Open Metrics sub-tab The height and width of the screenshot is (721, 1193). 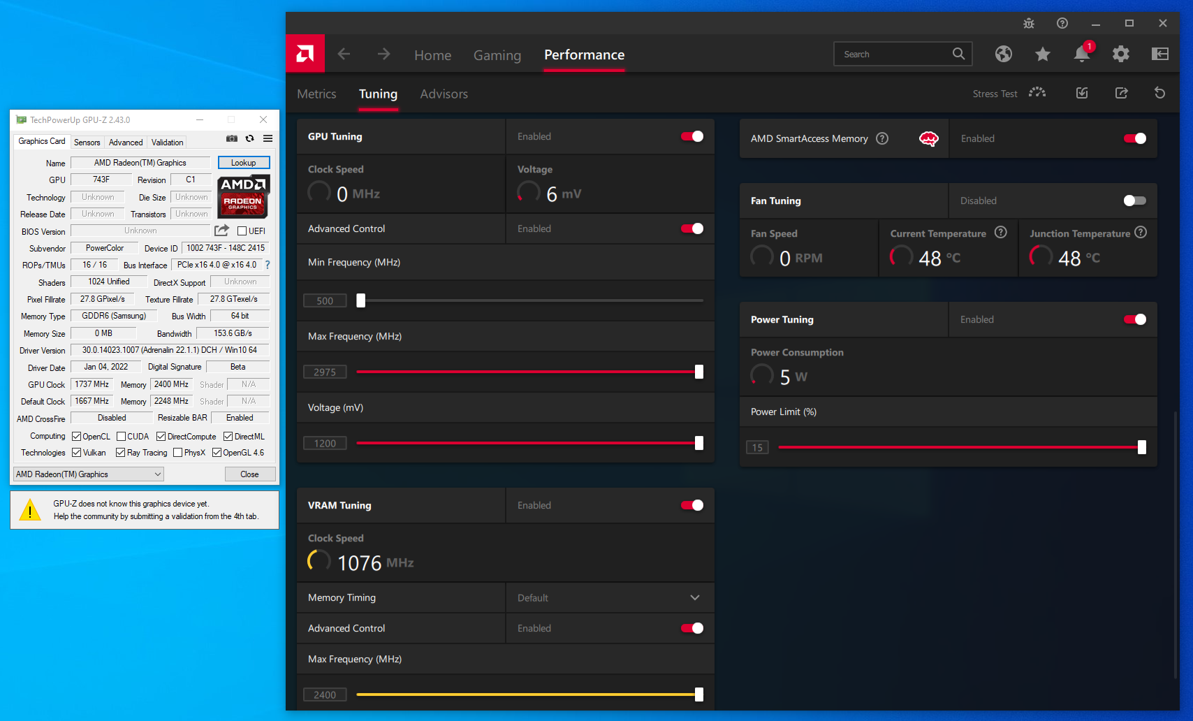pos(316,94)
